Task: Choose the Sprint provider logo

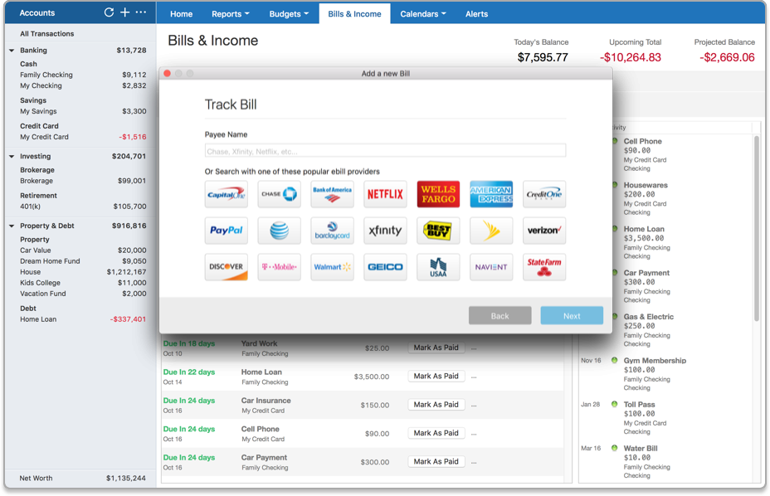Action: (491, 231)
